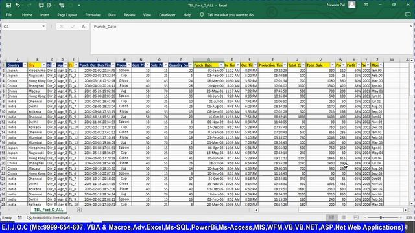Screen dimensions: 415x233
Task: Click the vertical scrollbar up arrow
Action: click(x=412, y=60)
